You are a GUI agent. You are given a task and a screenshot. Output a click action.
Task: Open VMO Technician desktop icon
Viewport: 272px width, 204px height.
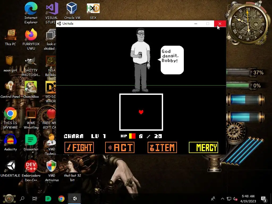(51, 145)
